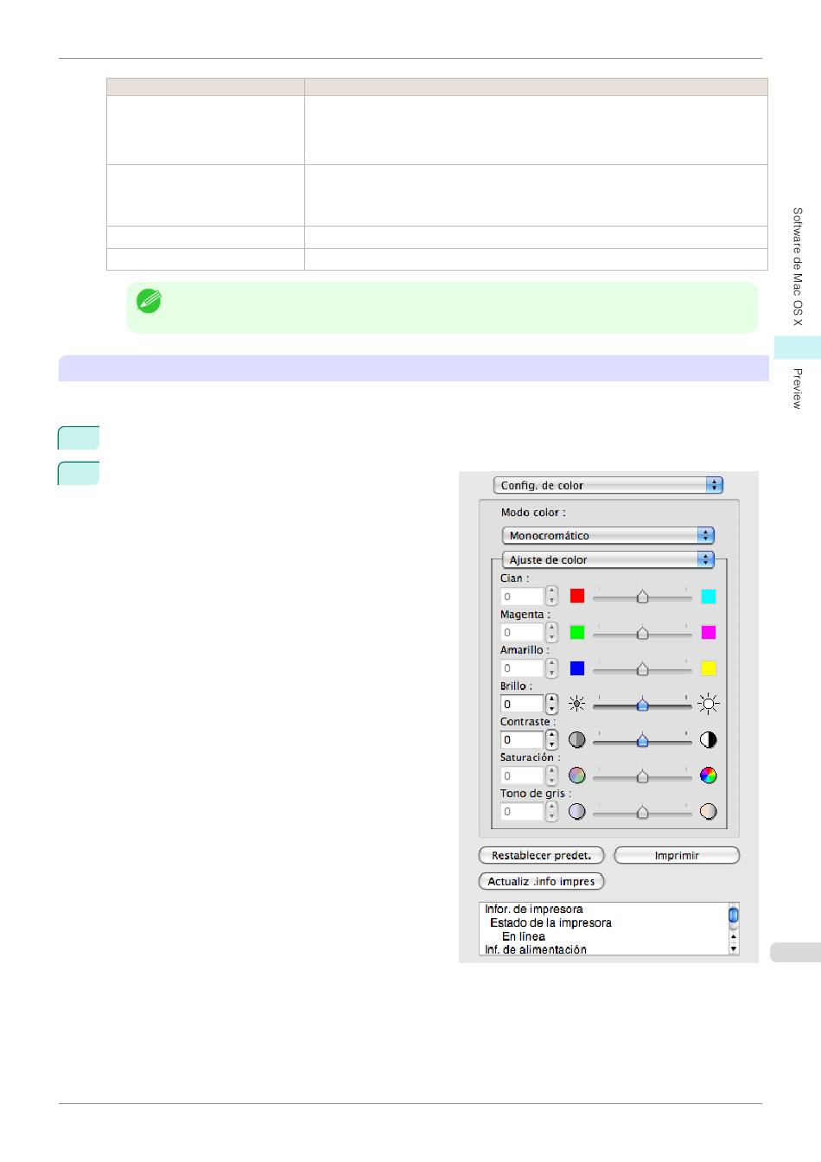
Task: Click the Tono de gris stepper arrows
Action: pos(552,811)
